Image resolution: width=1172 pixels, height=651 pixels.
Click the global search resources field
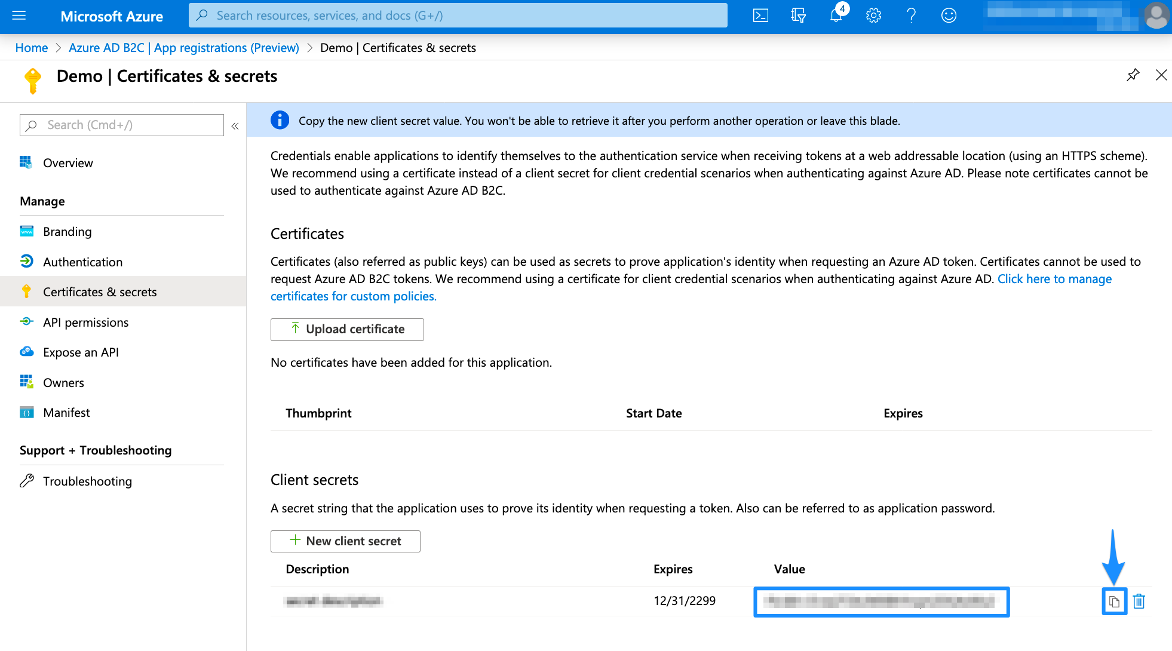point(458,15)
